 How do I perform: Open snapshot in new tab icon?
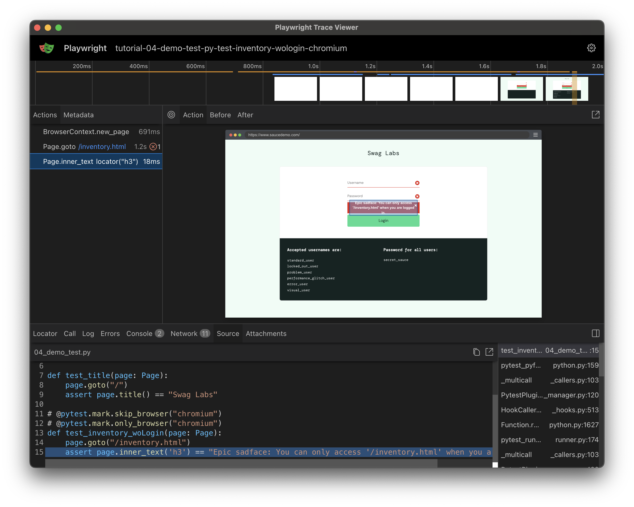point(595,115)
